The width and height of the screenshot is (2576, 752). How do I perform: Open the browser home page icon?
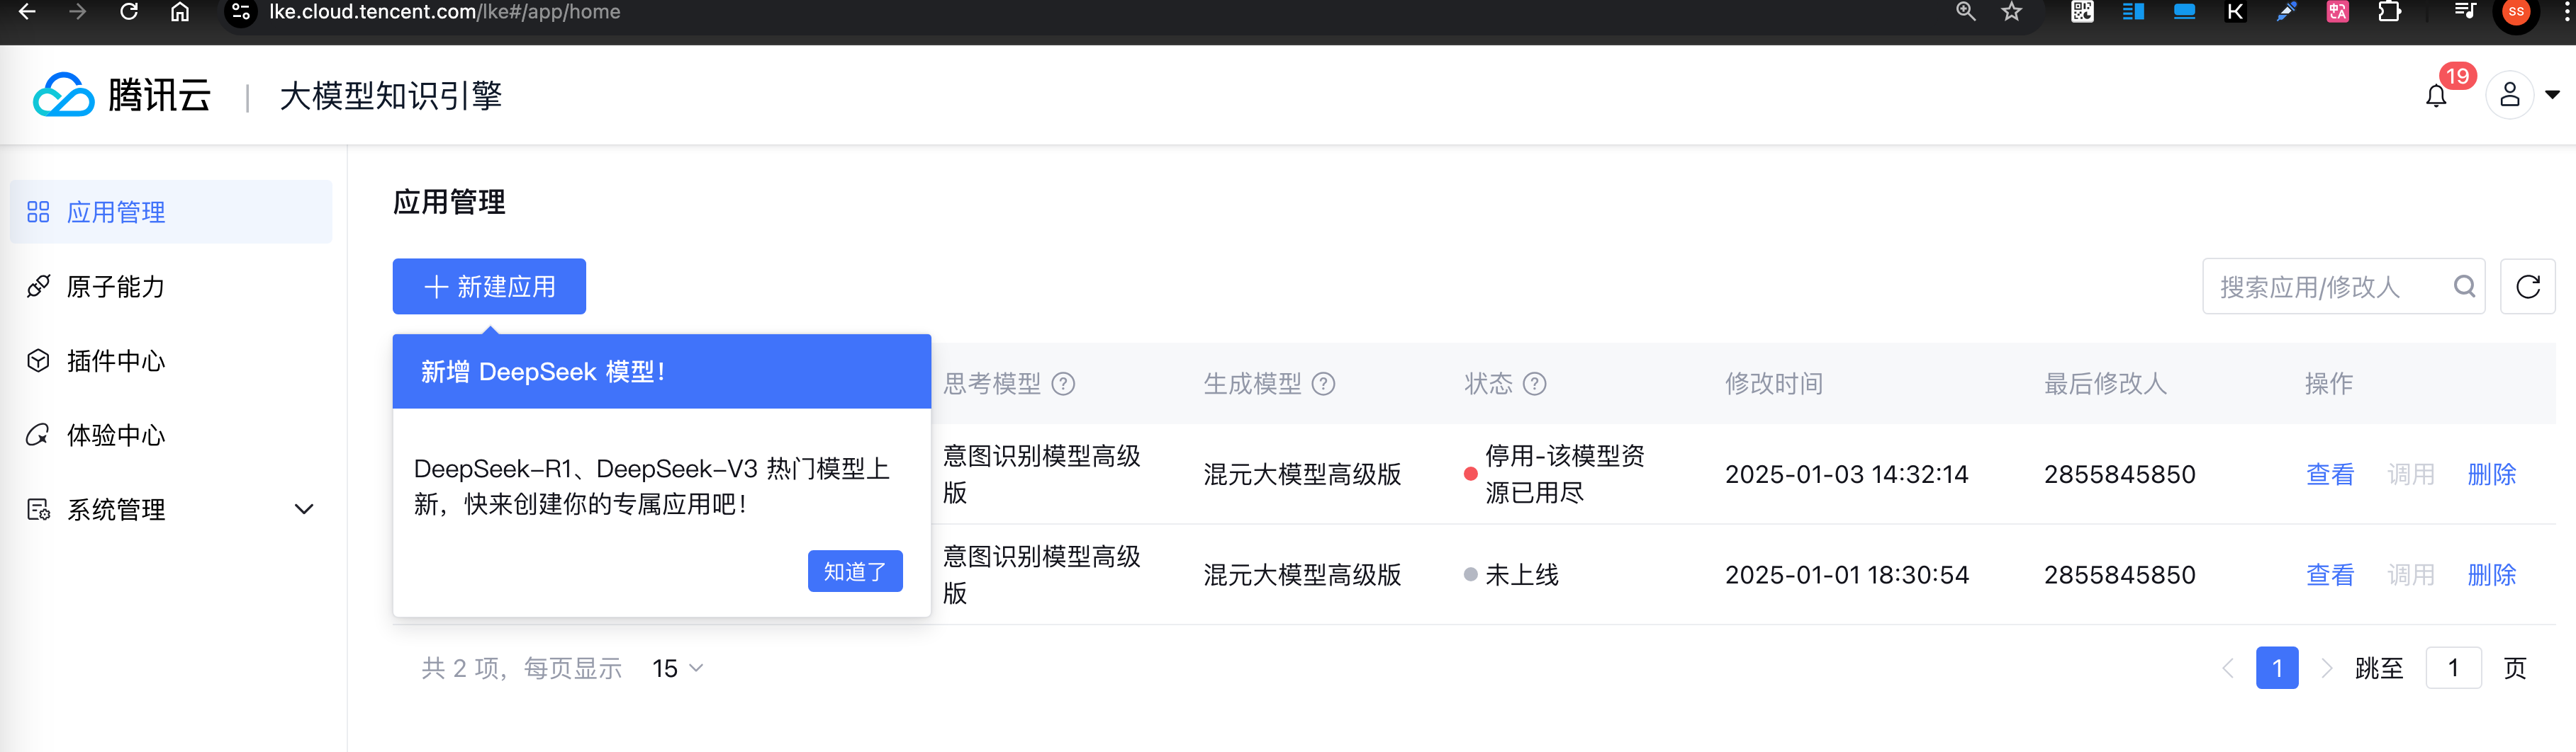tap(180, 11)
